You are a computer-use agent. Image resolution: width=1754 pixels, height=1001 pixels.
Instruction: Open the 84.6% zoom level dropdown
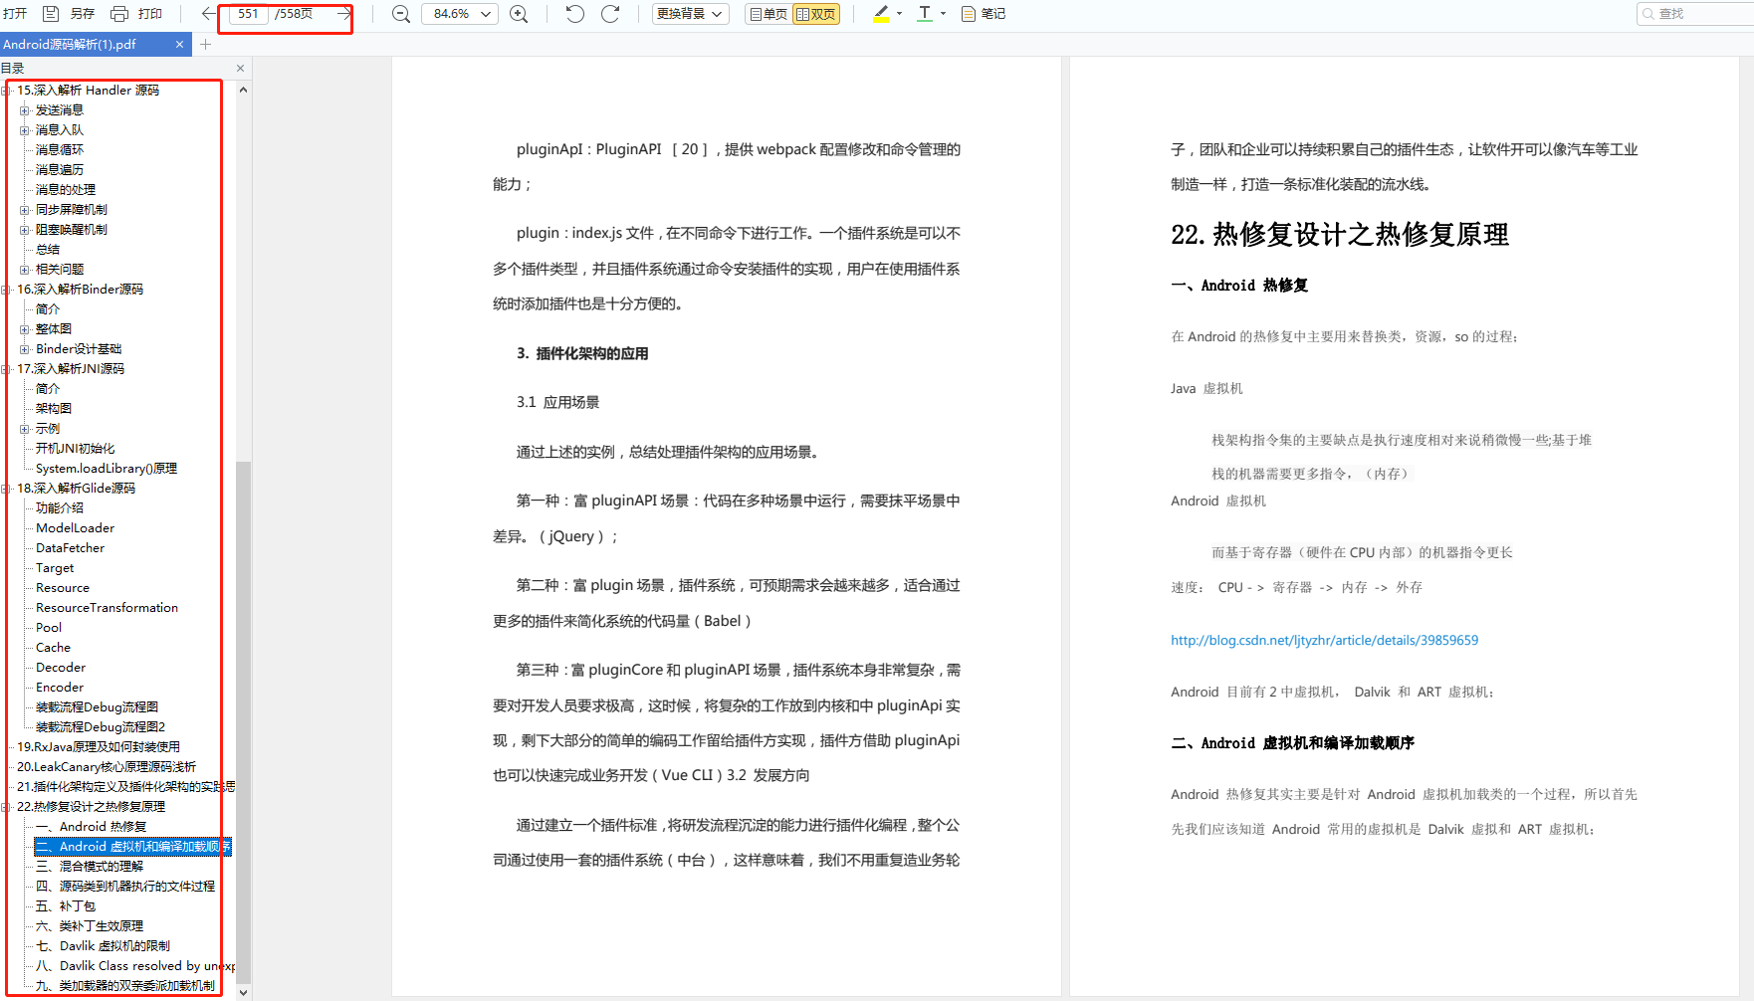(x=460, y=14)
